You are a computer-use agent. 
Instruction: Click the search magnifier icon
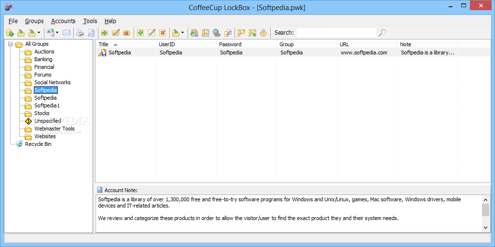pos(382,32)
